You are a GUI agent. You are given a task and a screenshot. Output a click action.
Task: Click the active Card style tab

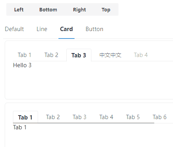tap(66, 29)
